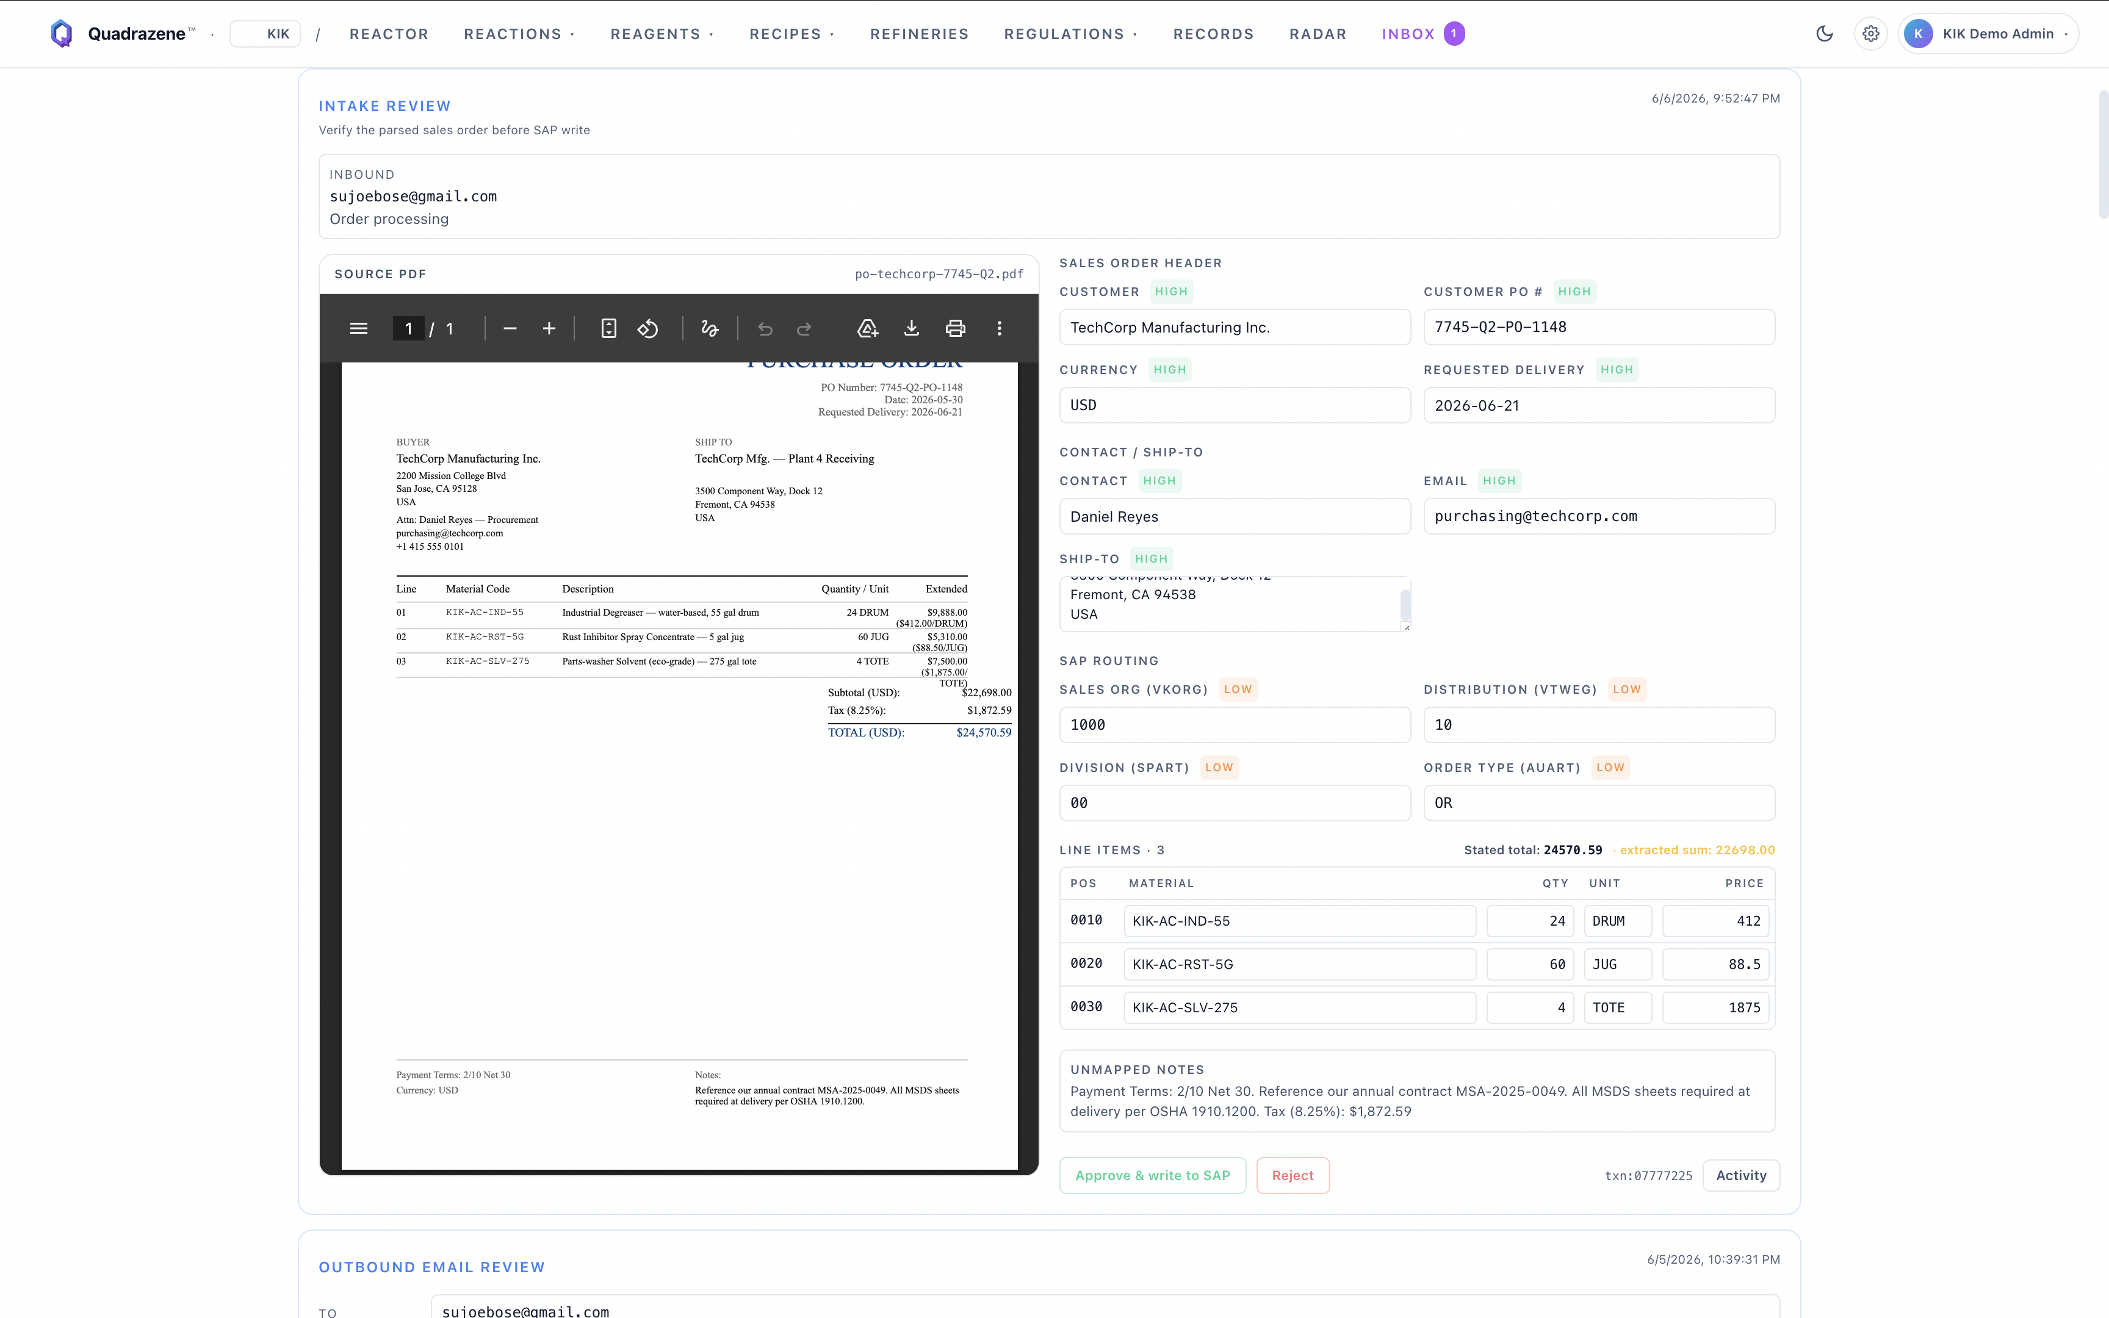This screenshot has width=2109, height=1318.
Task: Edit the Sales Org (VKORG) field
Action: pos(1234,724)
